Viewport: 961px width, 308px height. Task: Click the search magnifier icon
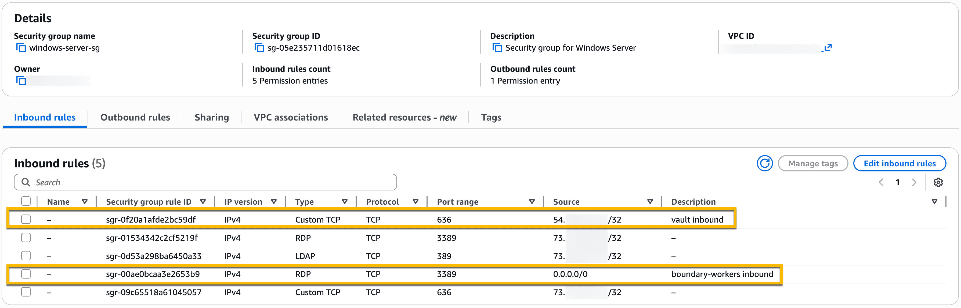point(26,182)
